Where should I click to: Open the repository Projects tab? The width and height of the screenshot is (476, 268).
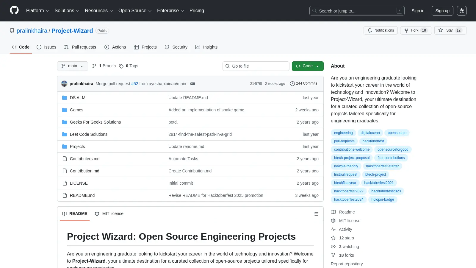[x=145, y=47]
